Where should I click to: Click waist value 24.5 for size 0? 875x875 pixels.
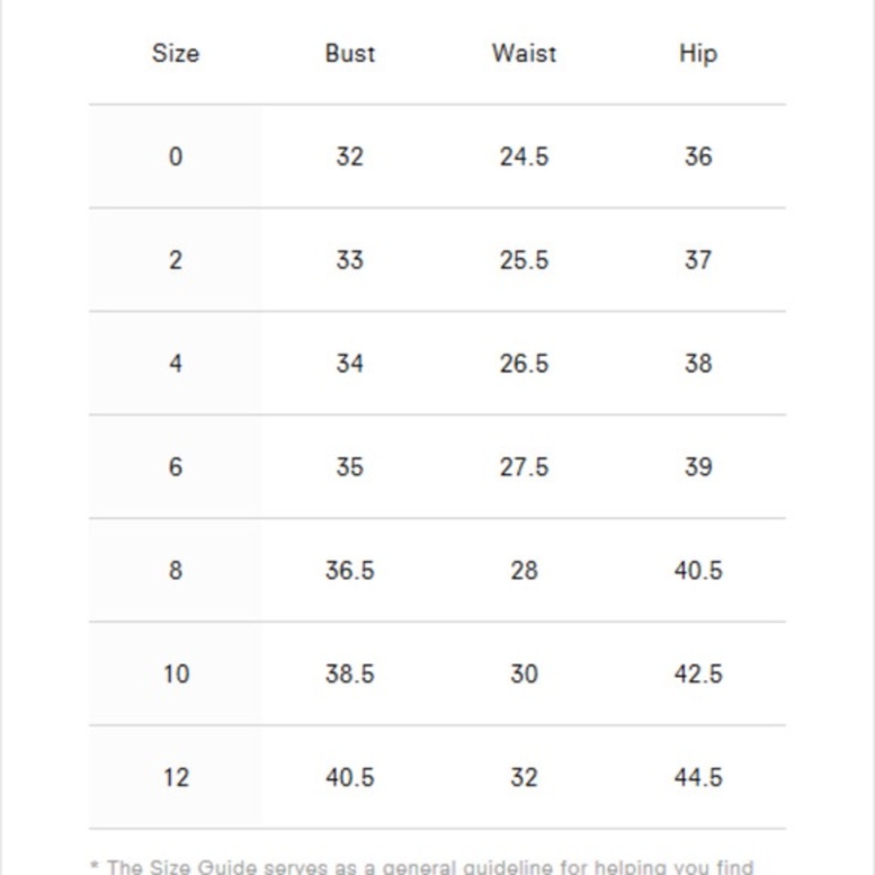(524, 157)
